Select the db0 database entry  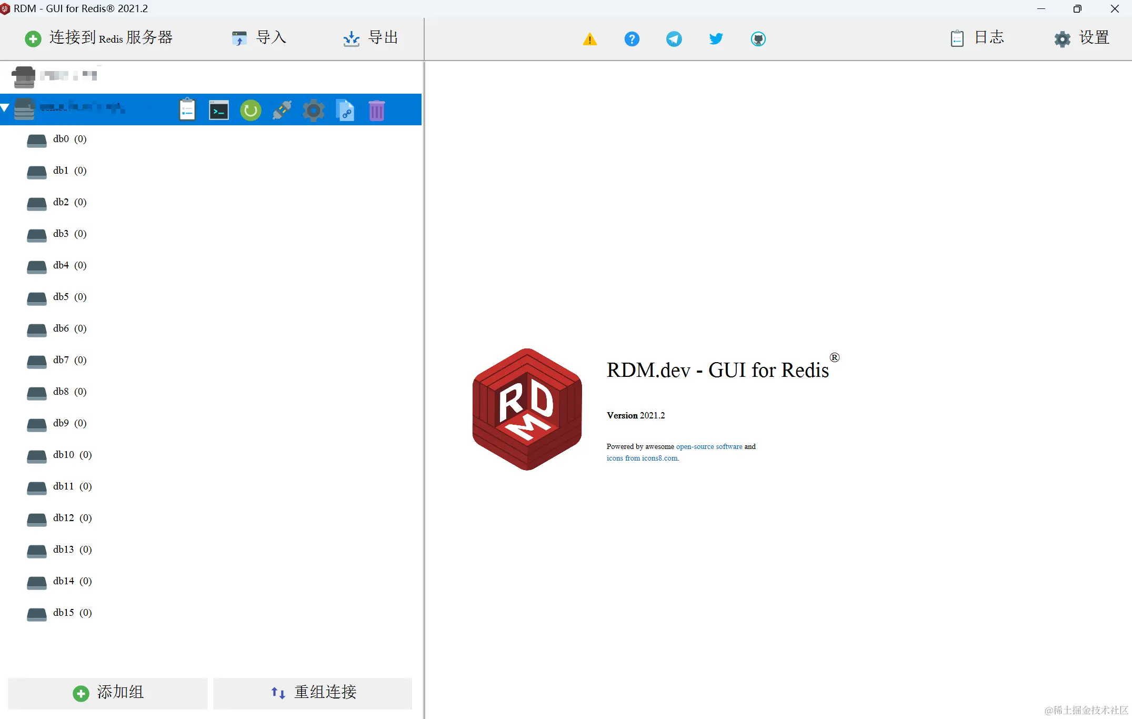pos(61,139)
